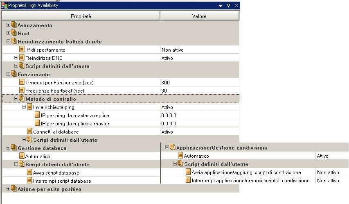Click the Reindirizza DNS property icon
This screenshot has height=204, width=349.
tap(22, 57)
